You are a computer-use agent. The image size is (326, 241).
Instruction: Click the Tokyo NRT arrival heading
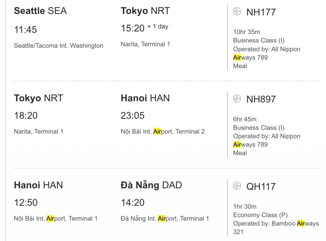[145, 11]
